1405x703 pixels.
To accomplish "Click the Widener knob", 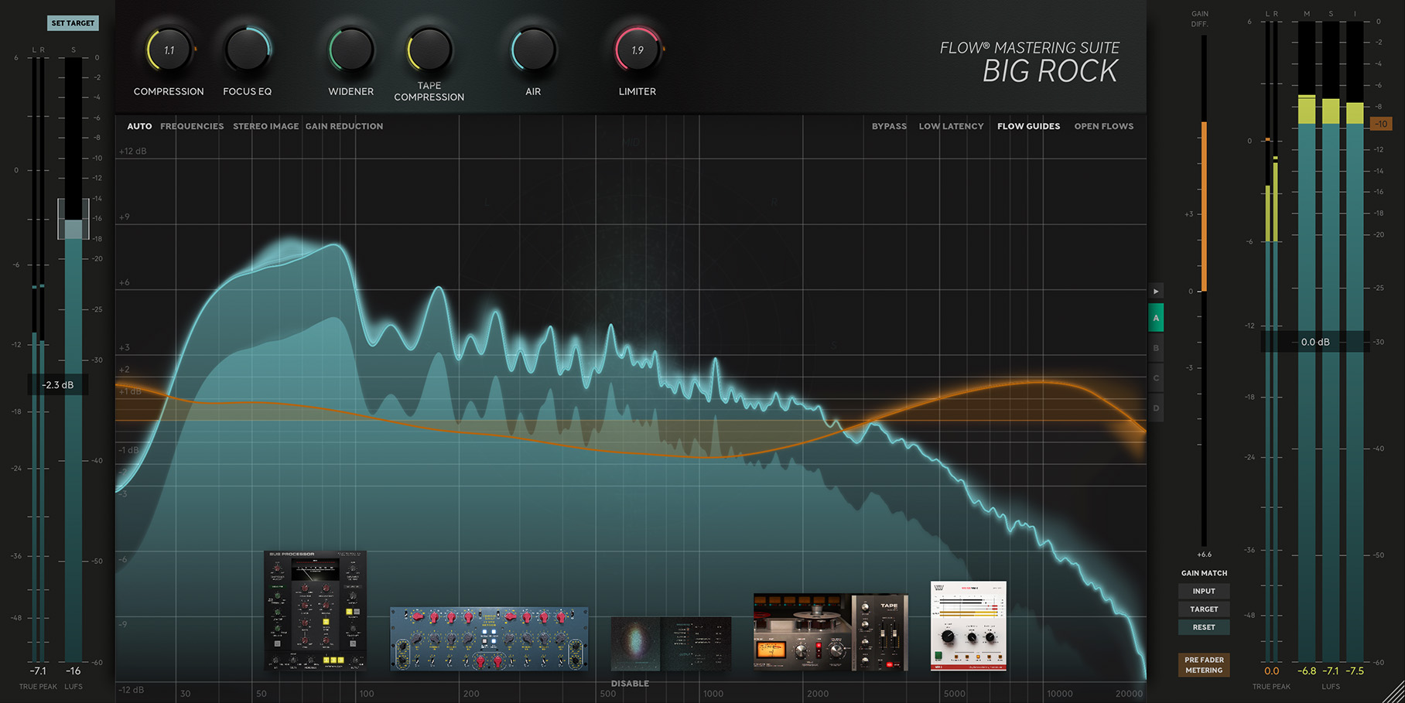I will click(351, 50).
